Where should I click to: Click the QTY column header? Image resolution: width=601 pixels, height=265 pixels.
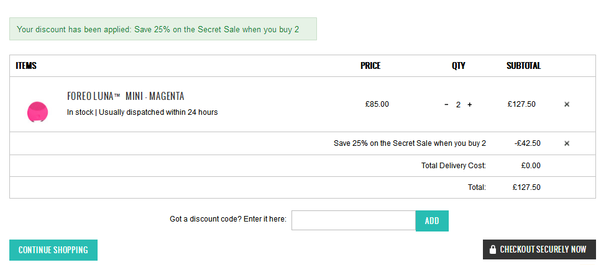coord(458,66)
